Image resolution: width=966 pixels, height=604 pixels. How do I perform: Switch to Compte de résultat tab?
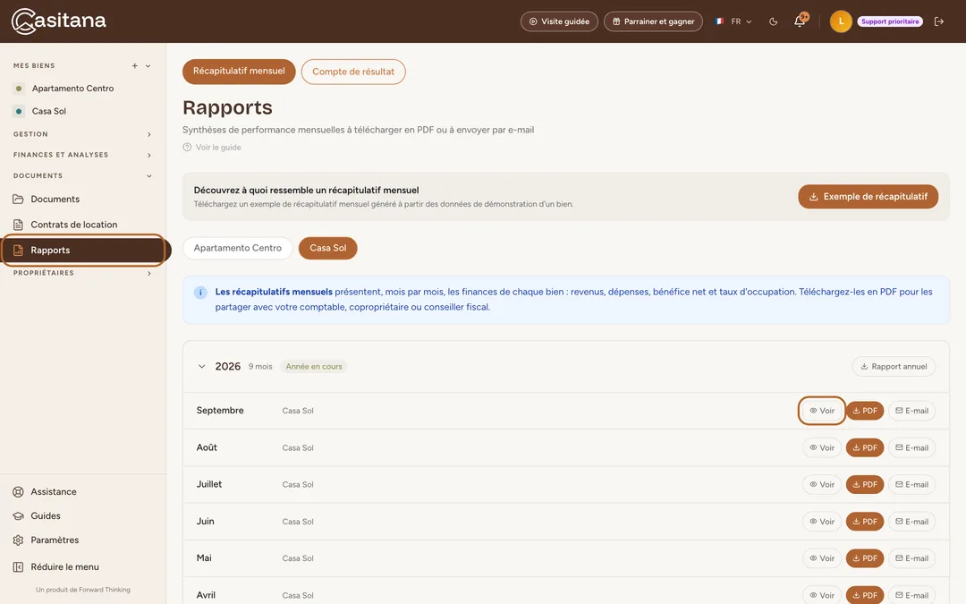(353, 72)
